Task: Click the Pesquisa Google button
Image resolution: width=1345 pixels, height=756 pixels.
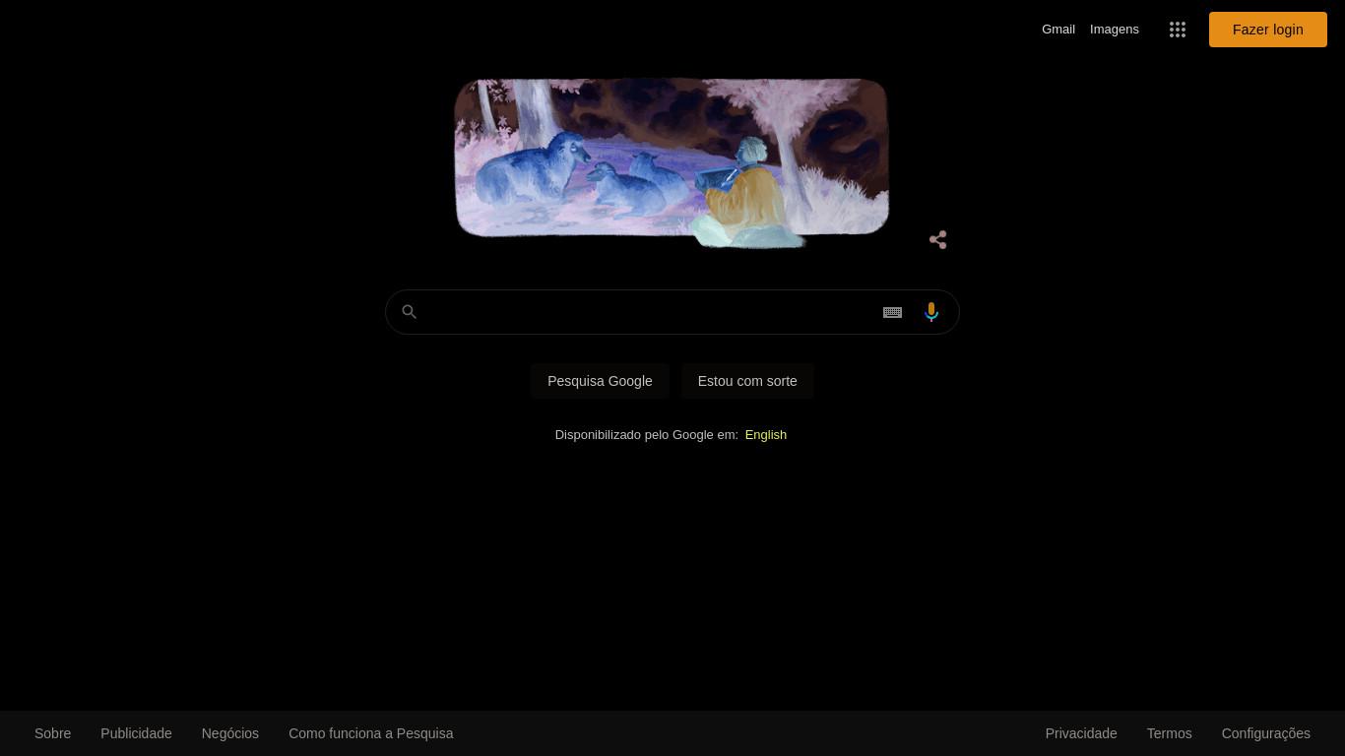Action: [600, 381]
